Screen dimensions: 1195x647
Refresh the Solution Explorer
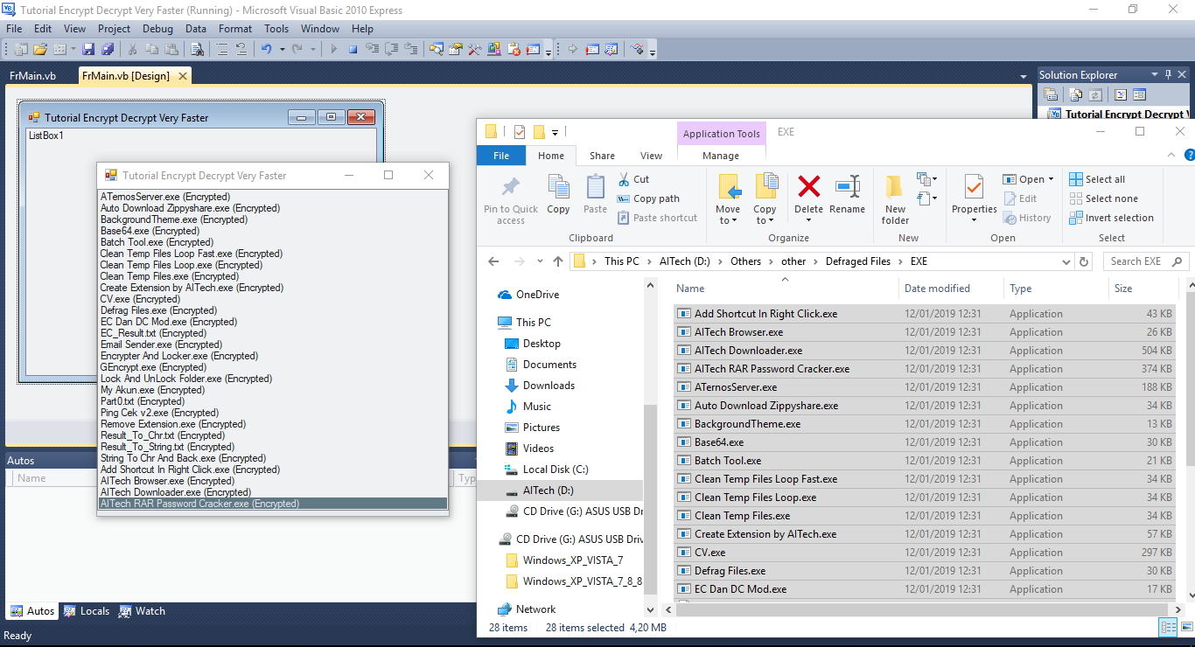1095,94
